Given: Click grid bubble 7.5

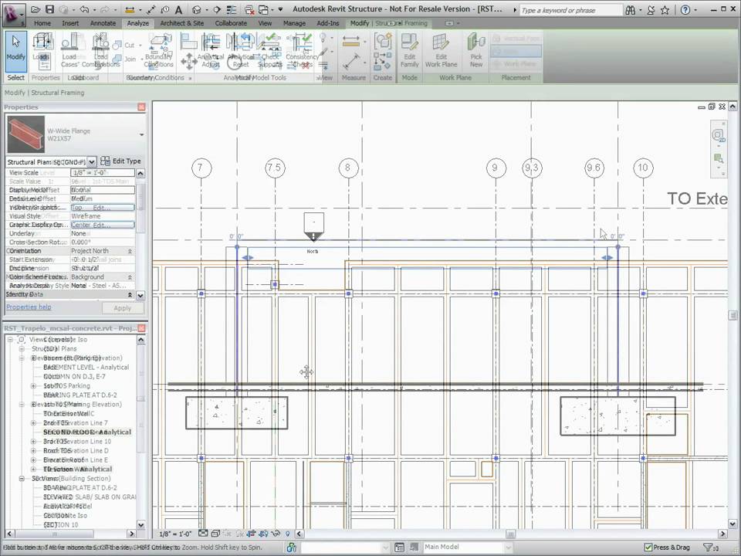Looking at the screenshot, I should (275, 168).
